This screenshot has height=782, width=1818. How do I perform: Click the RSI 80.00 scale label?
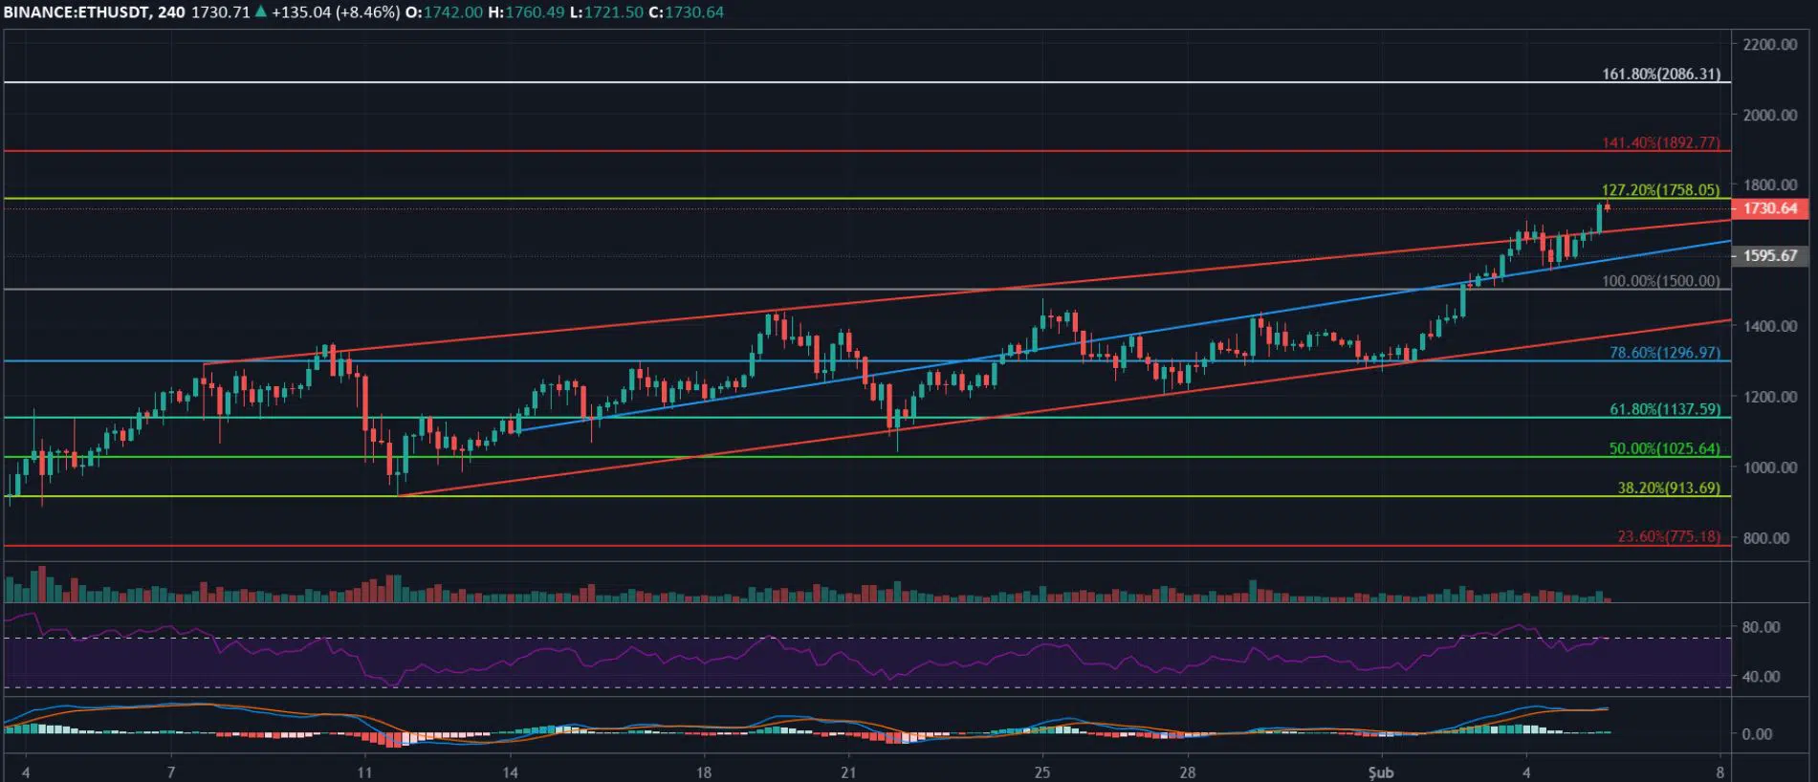1761,627
